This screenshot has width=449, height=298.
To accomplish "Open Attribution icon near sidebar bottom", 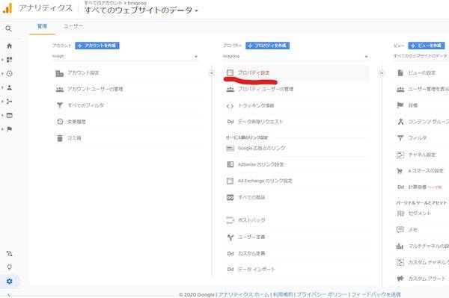I will 9,253.
